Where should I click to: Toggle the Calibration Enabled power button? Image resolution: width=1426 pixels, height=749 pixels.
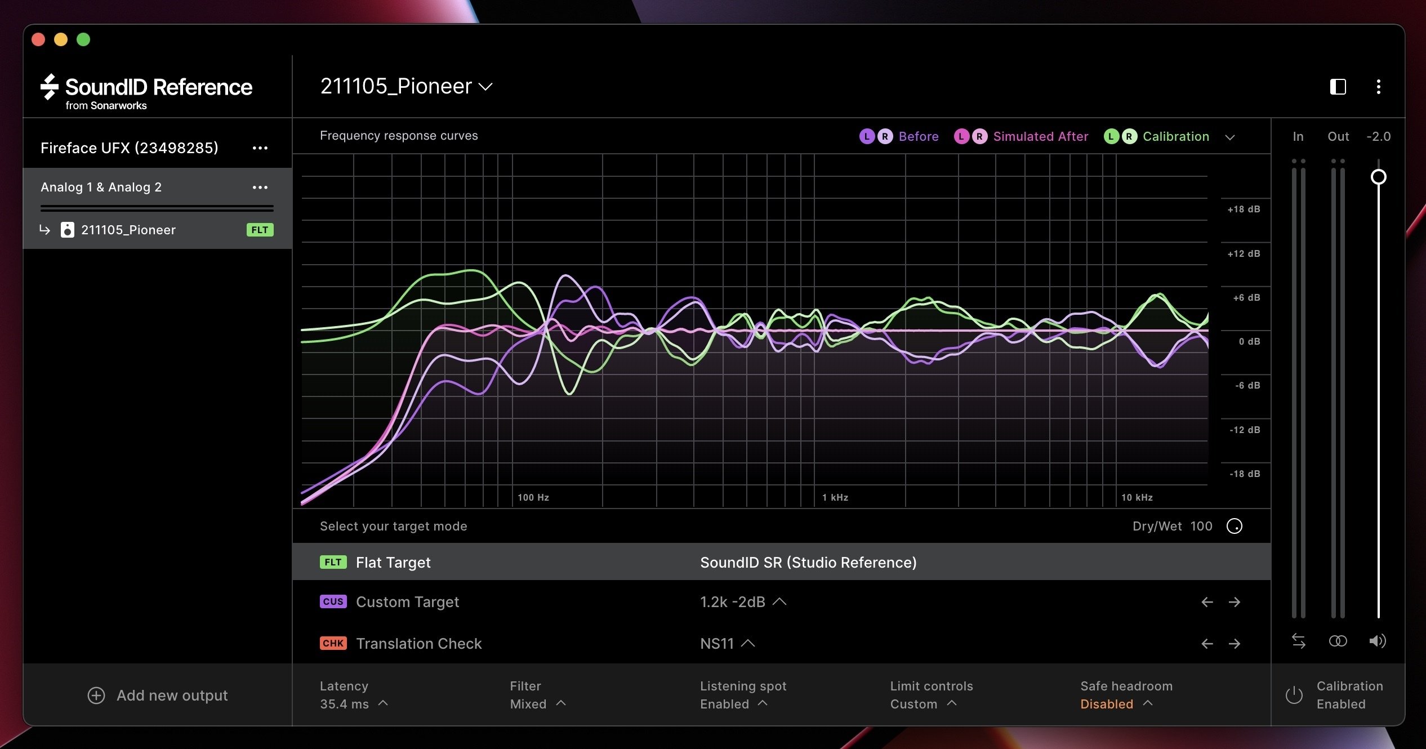pos(1294,695)
